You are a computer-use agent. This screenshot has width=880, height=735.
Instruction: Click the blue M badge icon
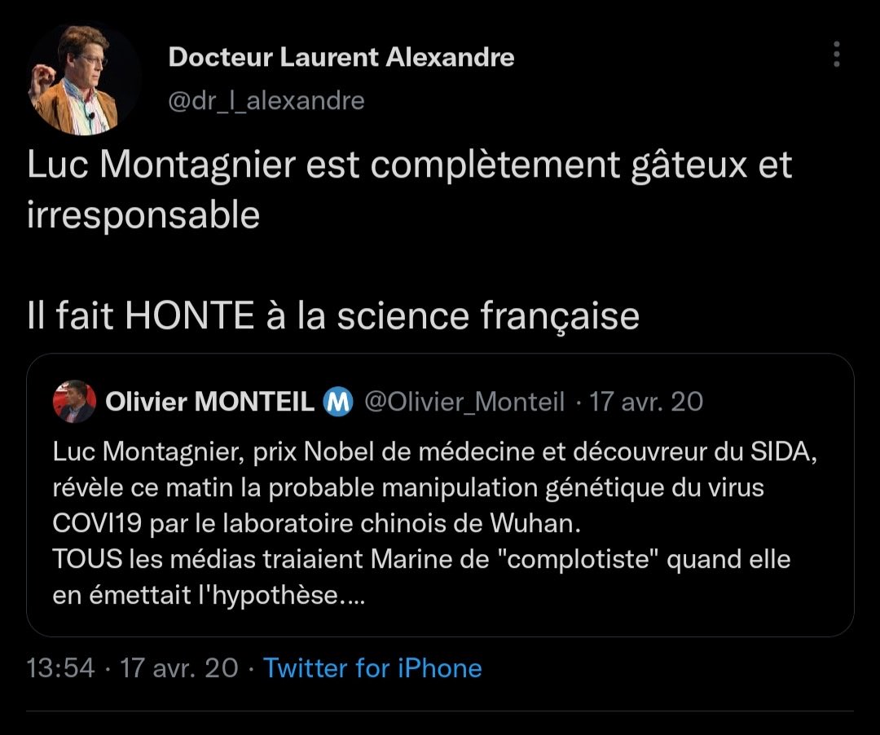point(338,401)
